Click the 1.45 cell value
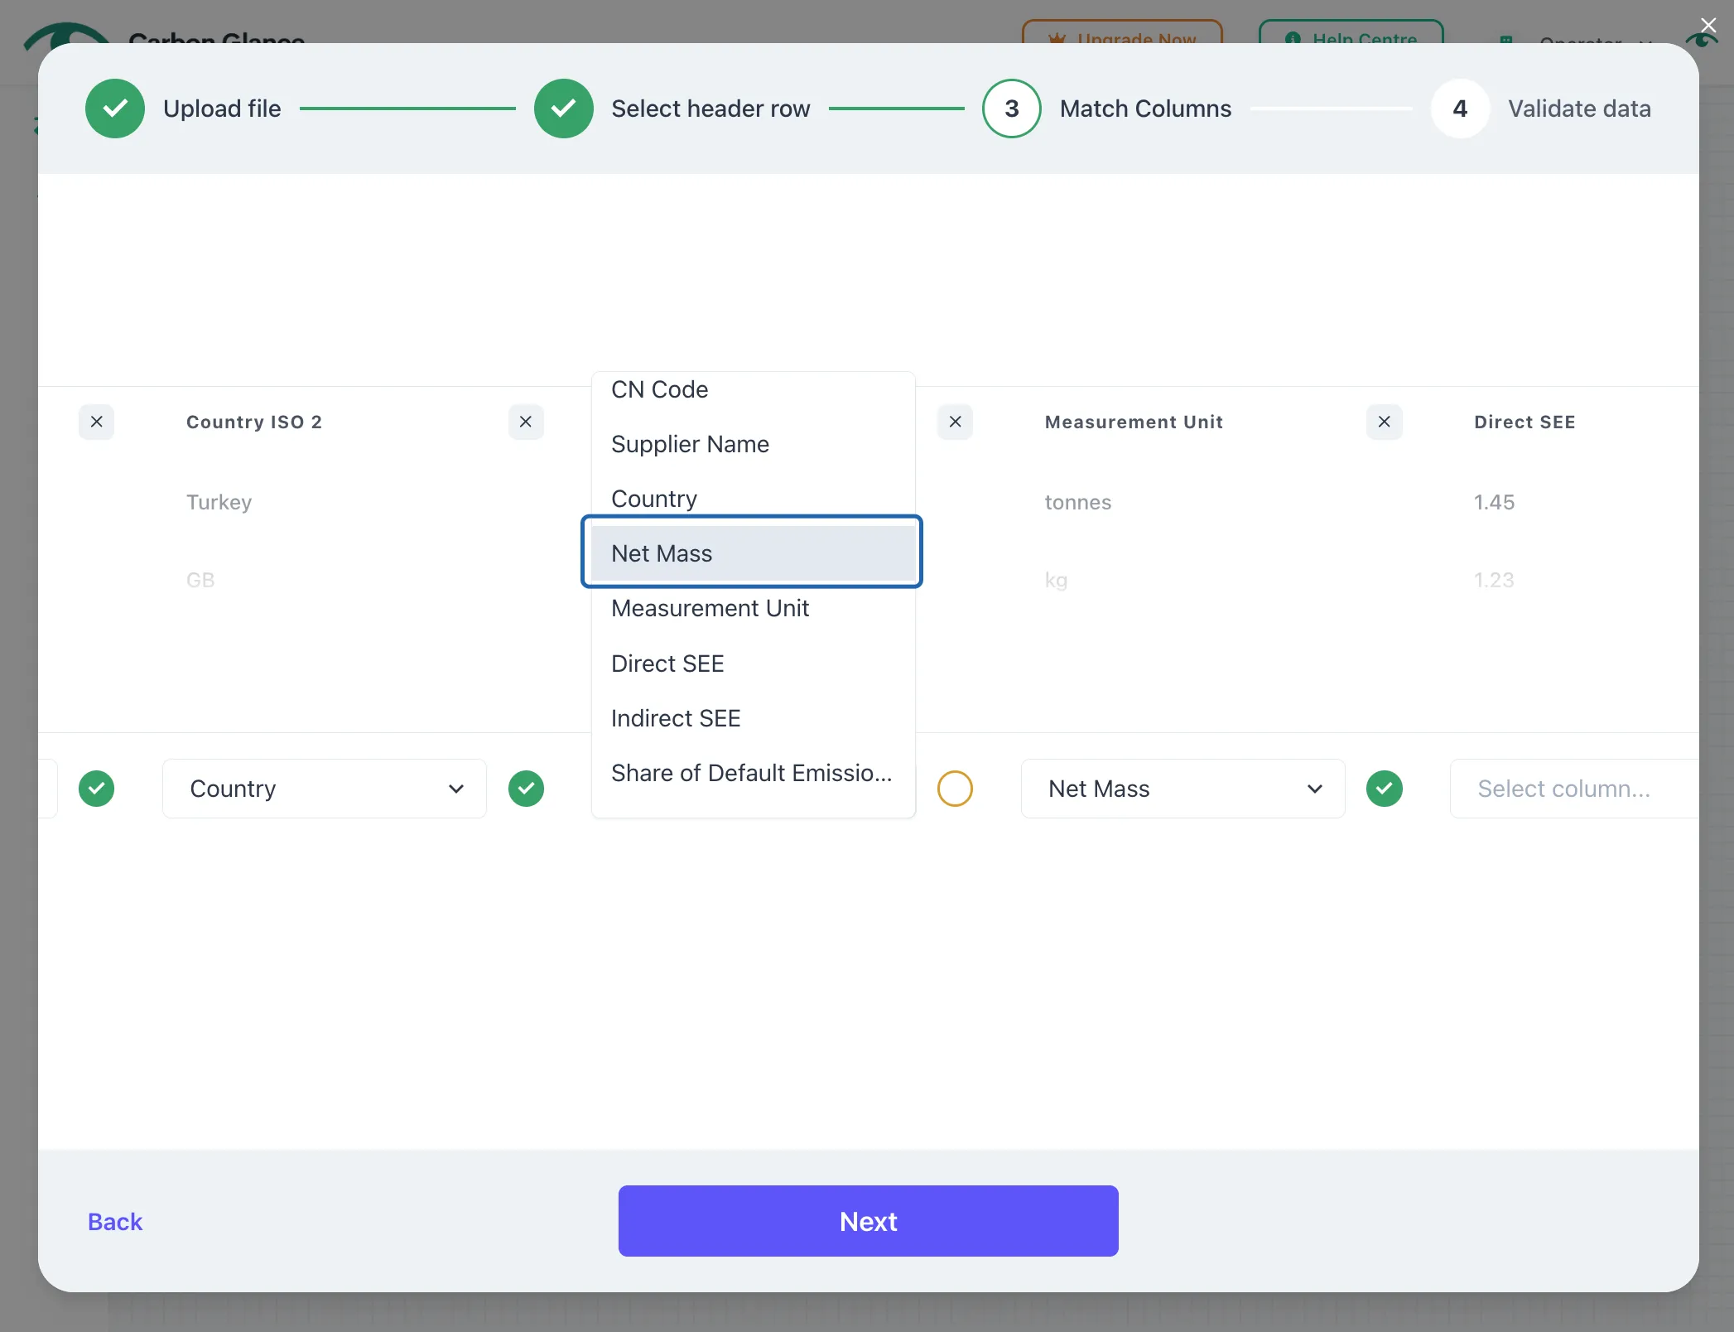1734x1332 pixels. click(x=1494, y=502)
